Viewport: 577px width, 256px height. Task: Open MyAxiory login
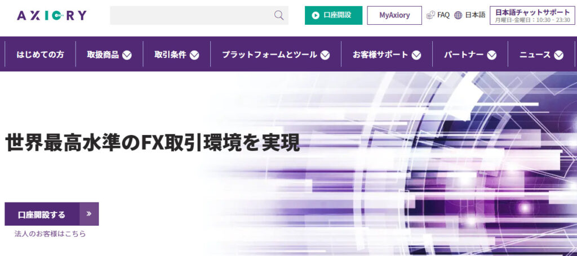(x=394, y=15)
